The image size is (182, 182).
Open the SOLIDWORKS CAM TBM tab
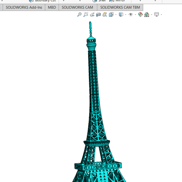click(120, 7)
